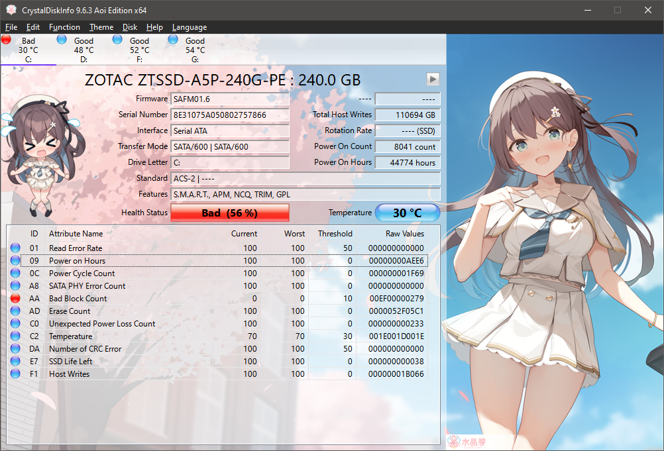Image resolution: width=664 pixels, height=451 pixels.
Task: Click the Threshold column header
Action: pos(335,234)
